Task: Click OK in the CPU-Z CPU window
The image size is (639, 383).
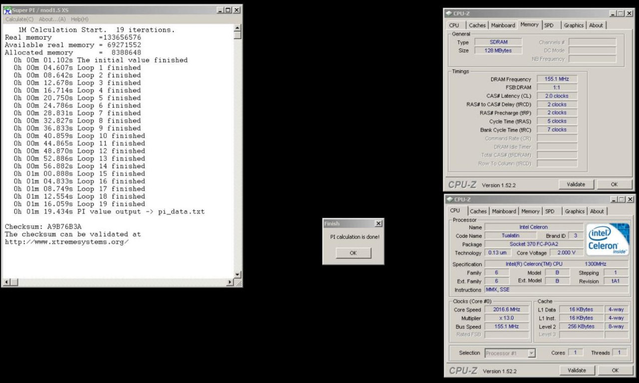Action: pos(615,370)
